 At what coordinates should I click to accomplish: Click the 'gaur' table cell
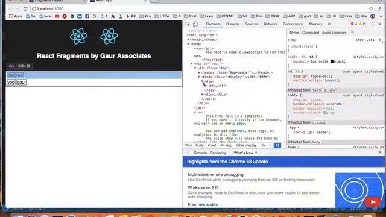pos(22,82)
